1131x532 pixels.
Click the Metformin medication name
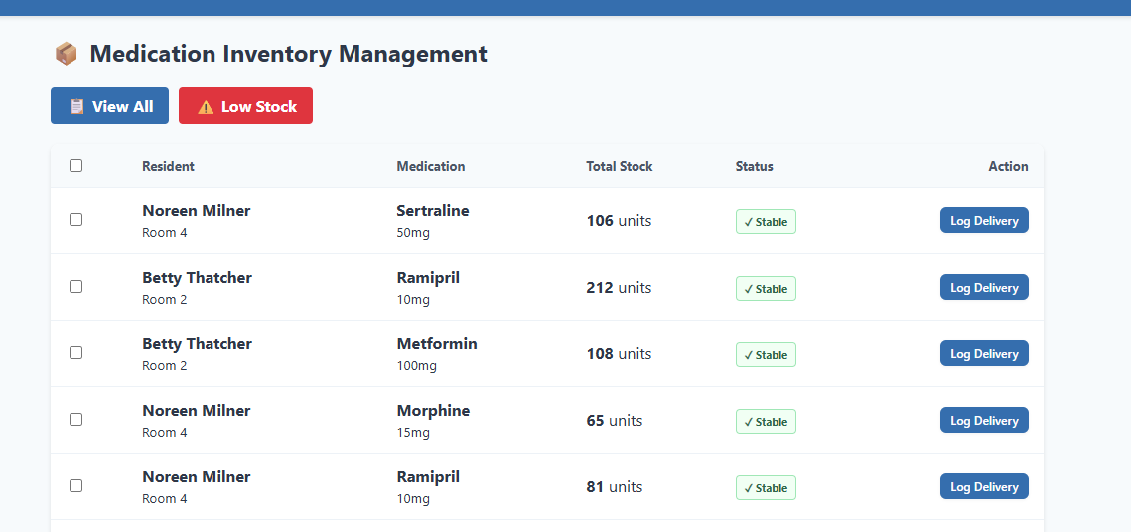(x=437, y=343)
